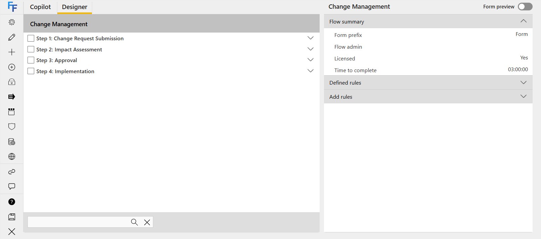Expand the Add rules section chevron
The width and height of the screenshot is (541, 239).
tap(524, 97)
